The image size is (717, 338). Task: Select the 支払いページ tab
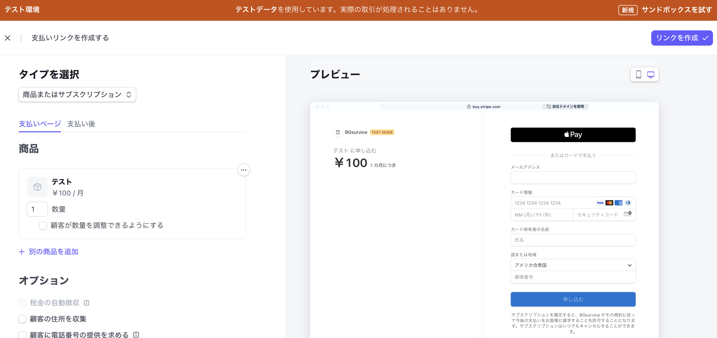39,124
